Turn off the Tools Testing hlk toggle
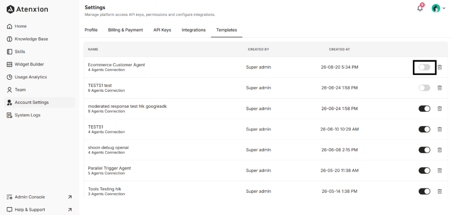Screen dimensions: 452x215 tap(424, 191)
